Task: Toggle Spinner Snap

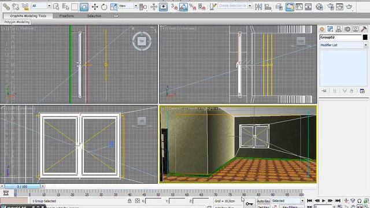Action: [202, 6]
